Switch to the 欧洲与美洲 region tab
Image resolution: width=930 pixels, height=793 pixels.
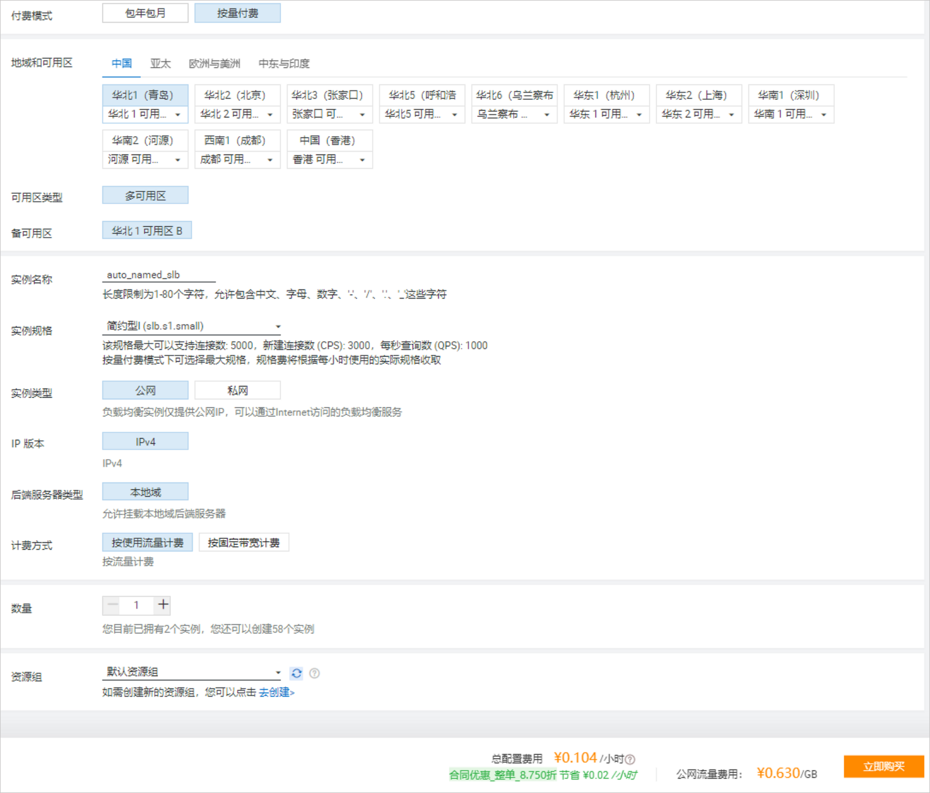pyautogui.click(x=214, y=64)
